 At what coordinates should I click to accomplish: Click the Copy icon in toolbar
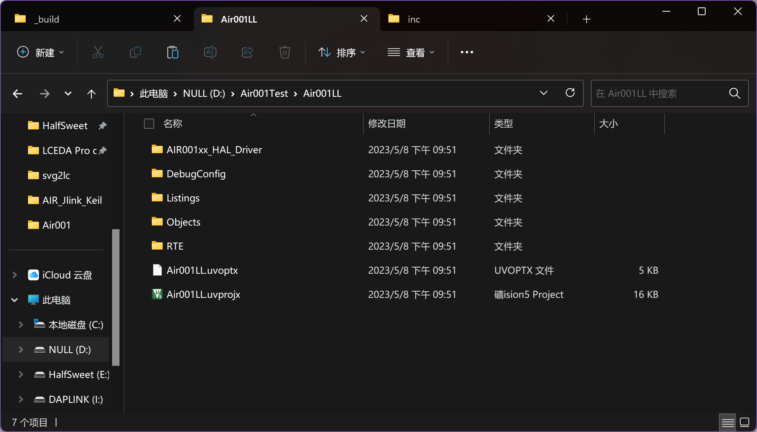pyautogui.click(x=135, y=52)
